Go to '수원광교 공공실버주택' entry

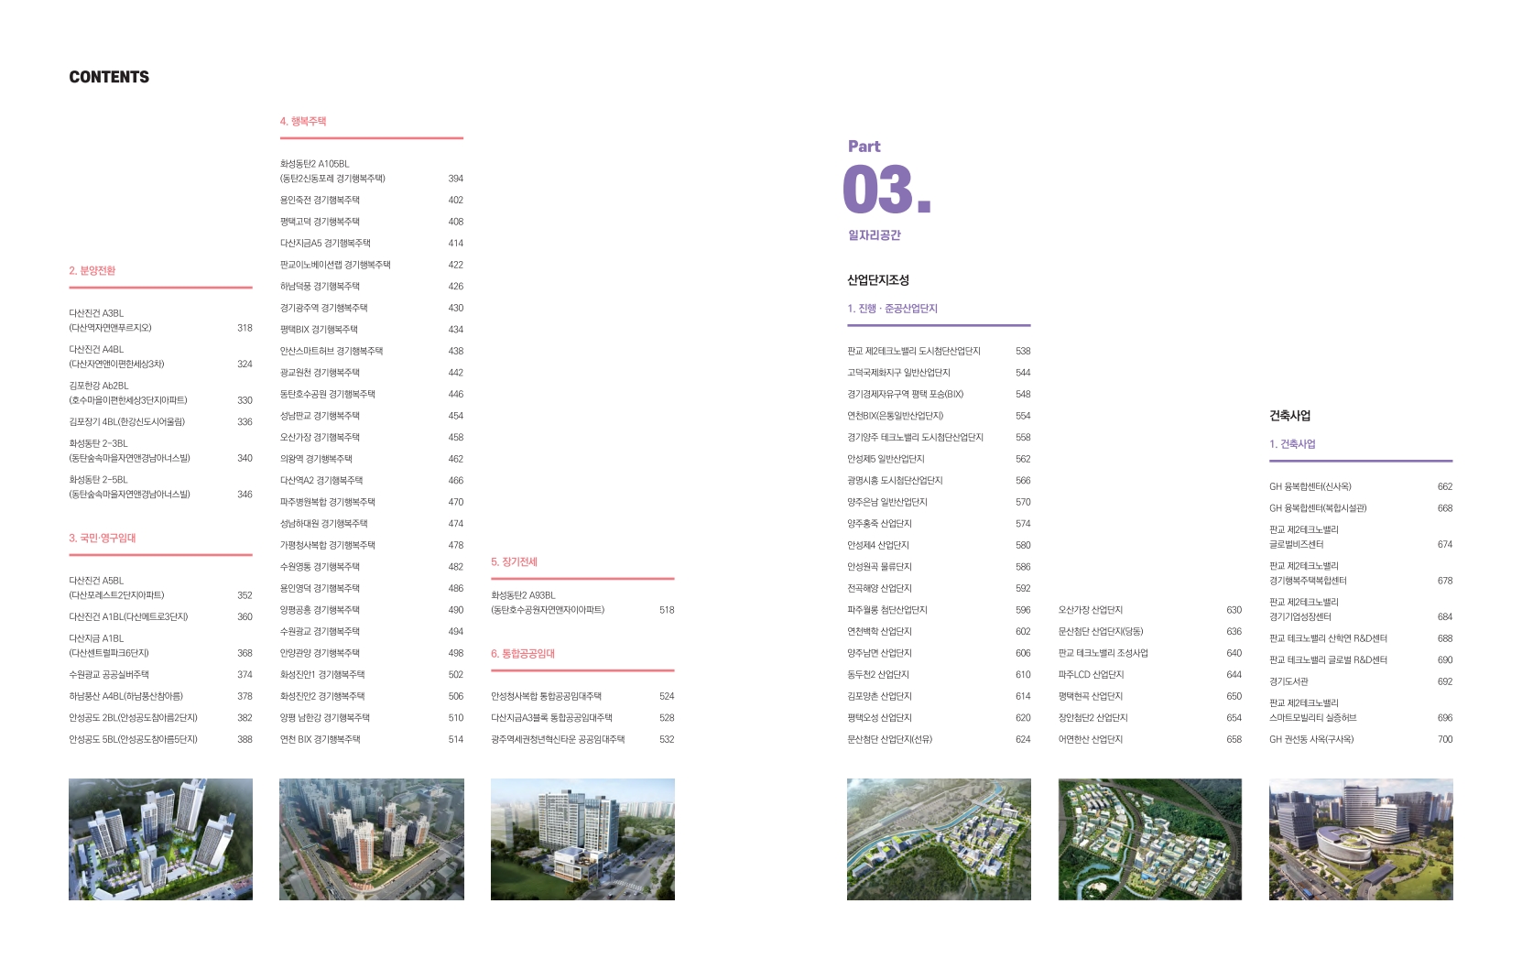point(109,675)
